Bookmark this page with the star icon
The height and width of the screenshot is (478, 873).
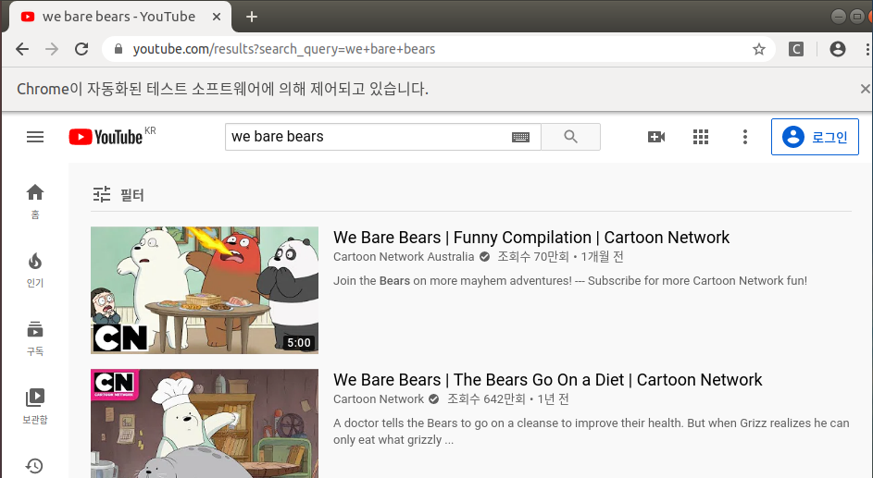click(759, 50)
